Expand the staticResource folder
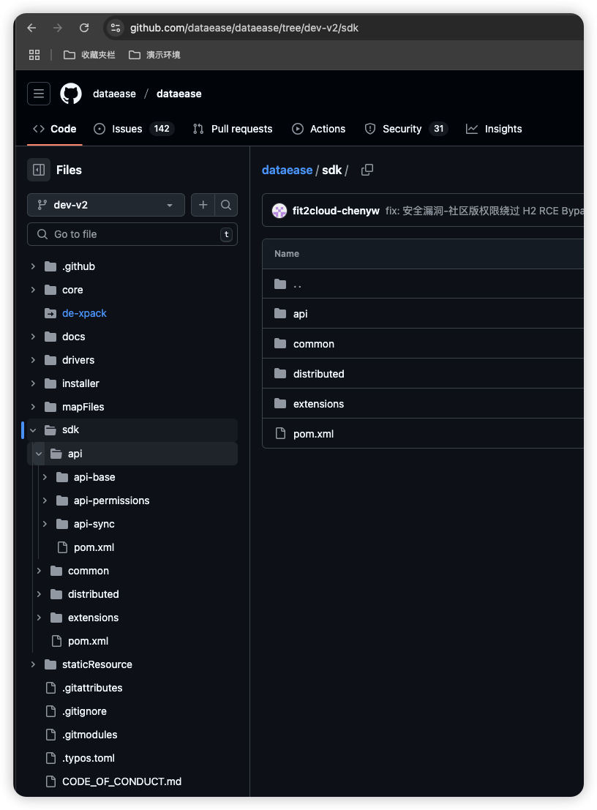 pyautogui.click(x=33, y=664)
